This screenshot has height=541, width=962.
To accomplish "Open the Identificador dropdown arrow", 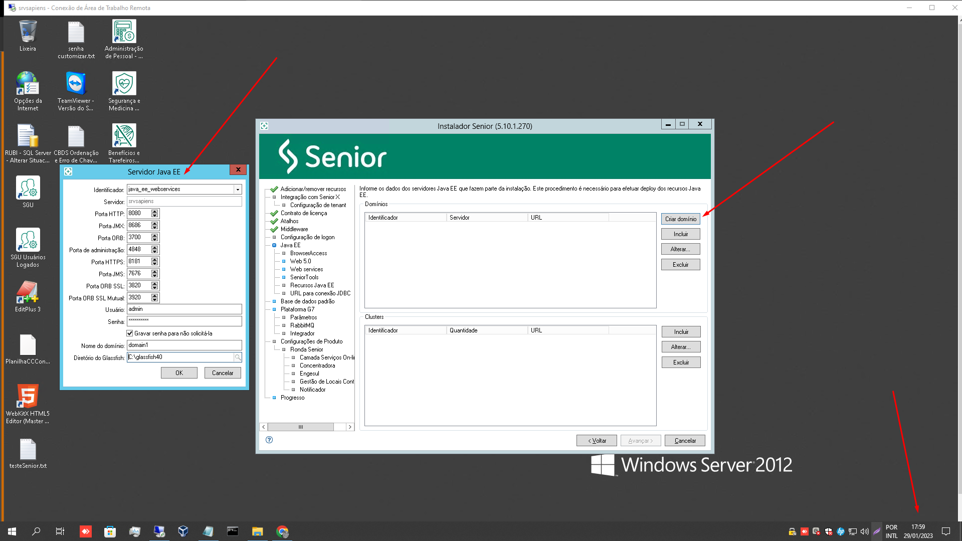I will point(238,189).
